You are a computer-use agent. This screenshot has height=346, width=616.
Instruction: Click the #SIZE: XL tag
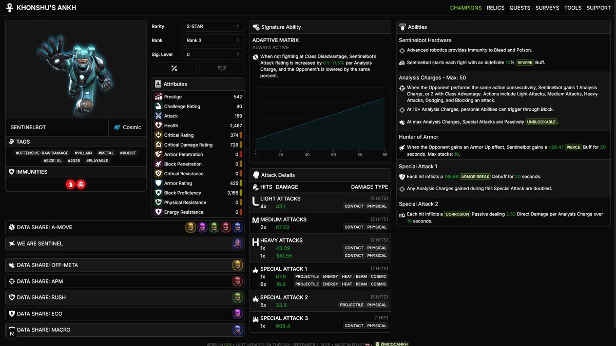pos(53,160)
